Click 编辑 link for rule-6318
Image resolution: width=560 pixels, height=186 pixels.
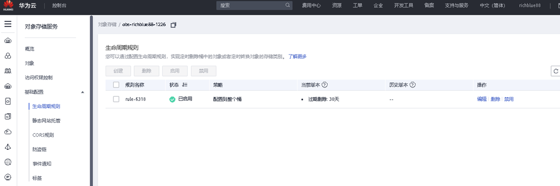coord(482,99)
